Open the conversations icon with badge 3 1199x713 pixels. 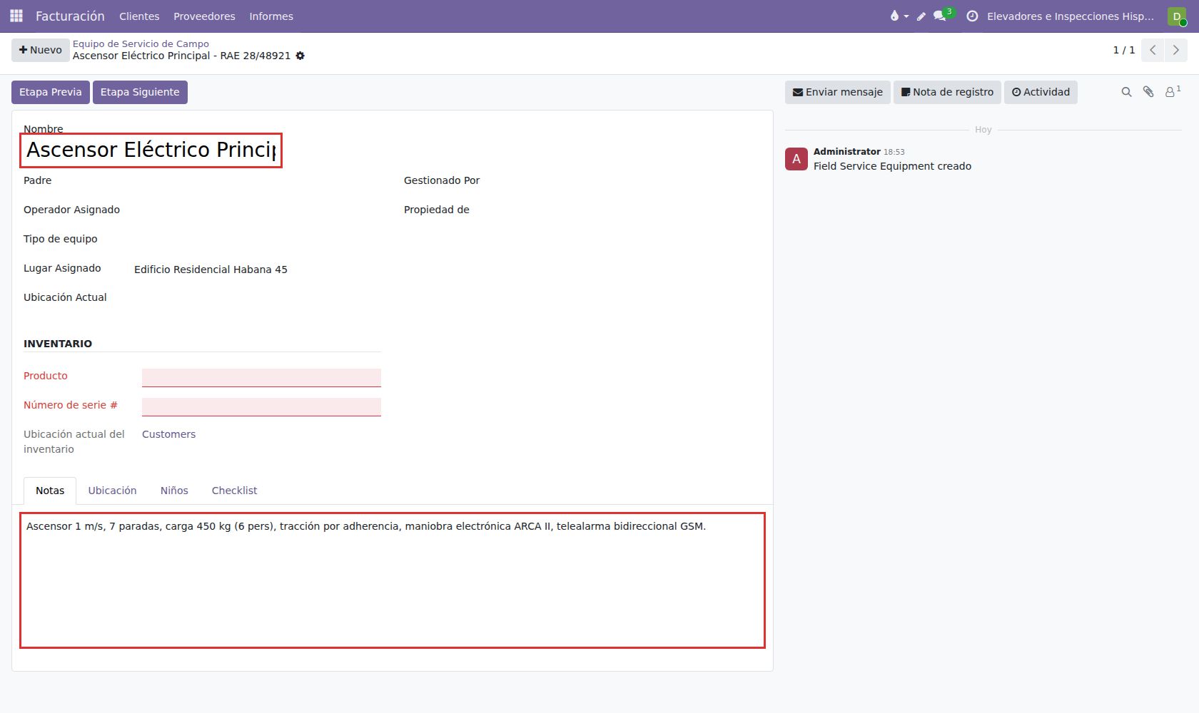click(x=943, y=15)
